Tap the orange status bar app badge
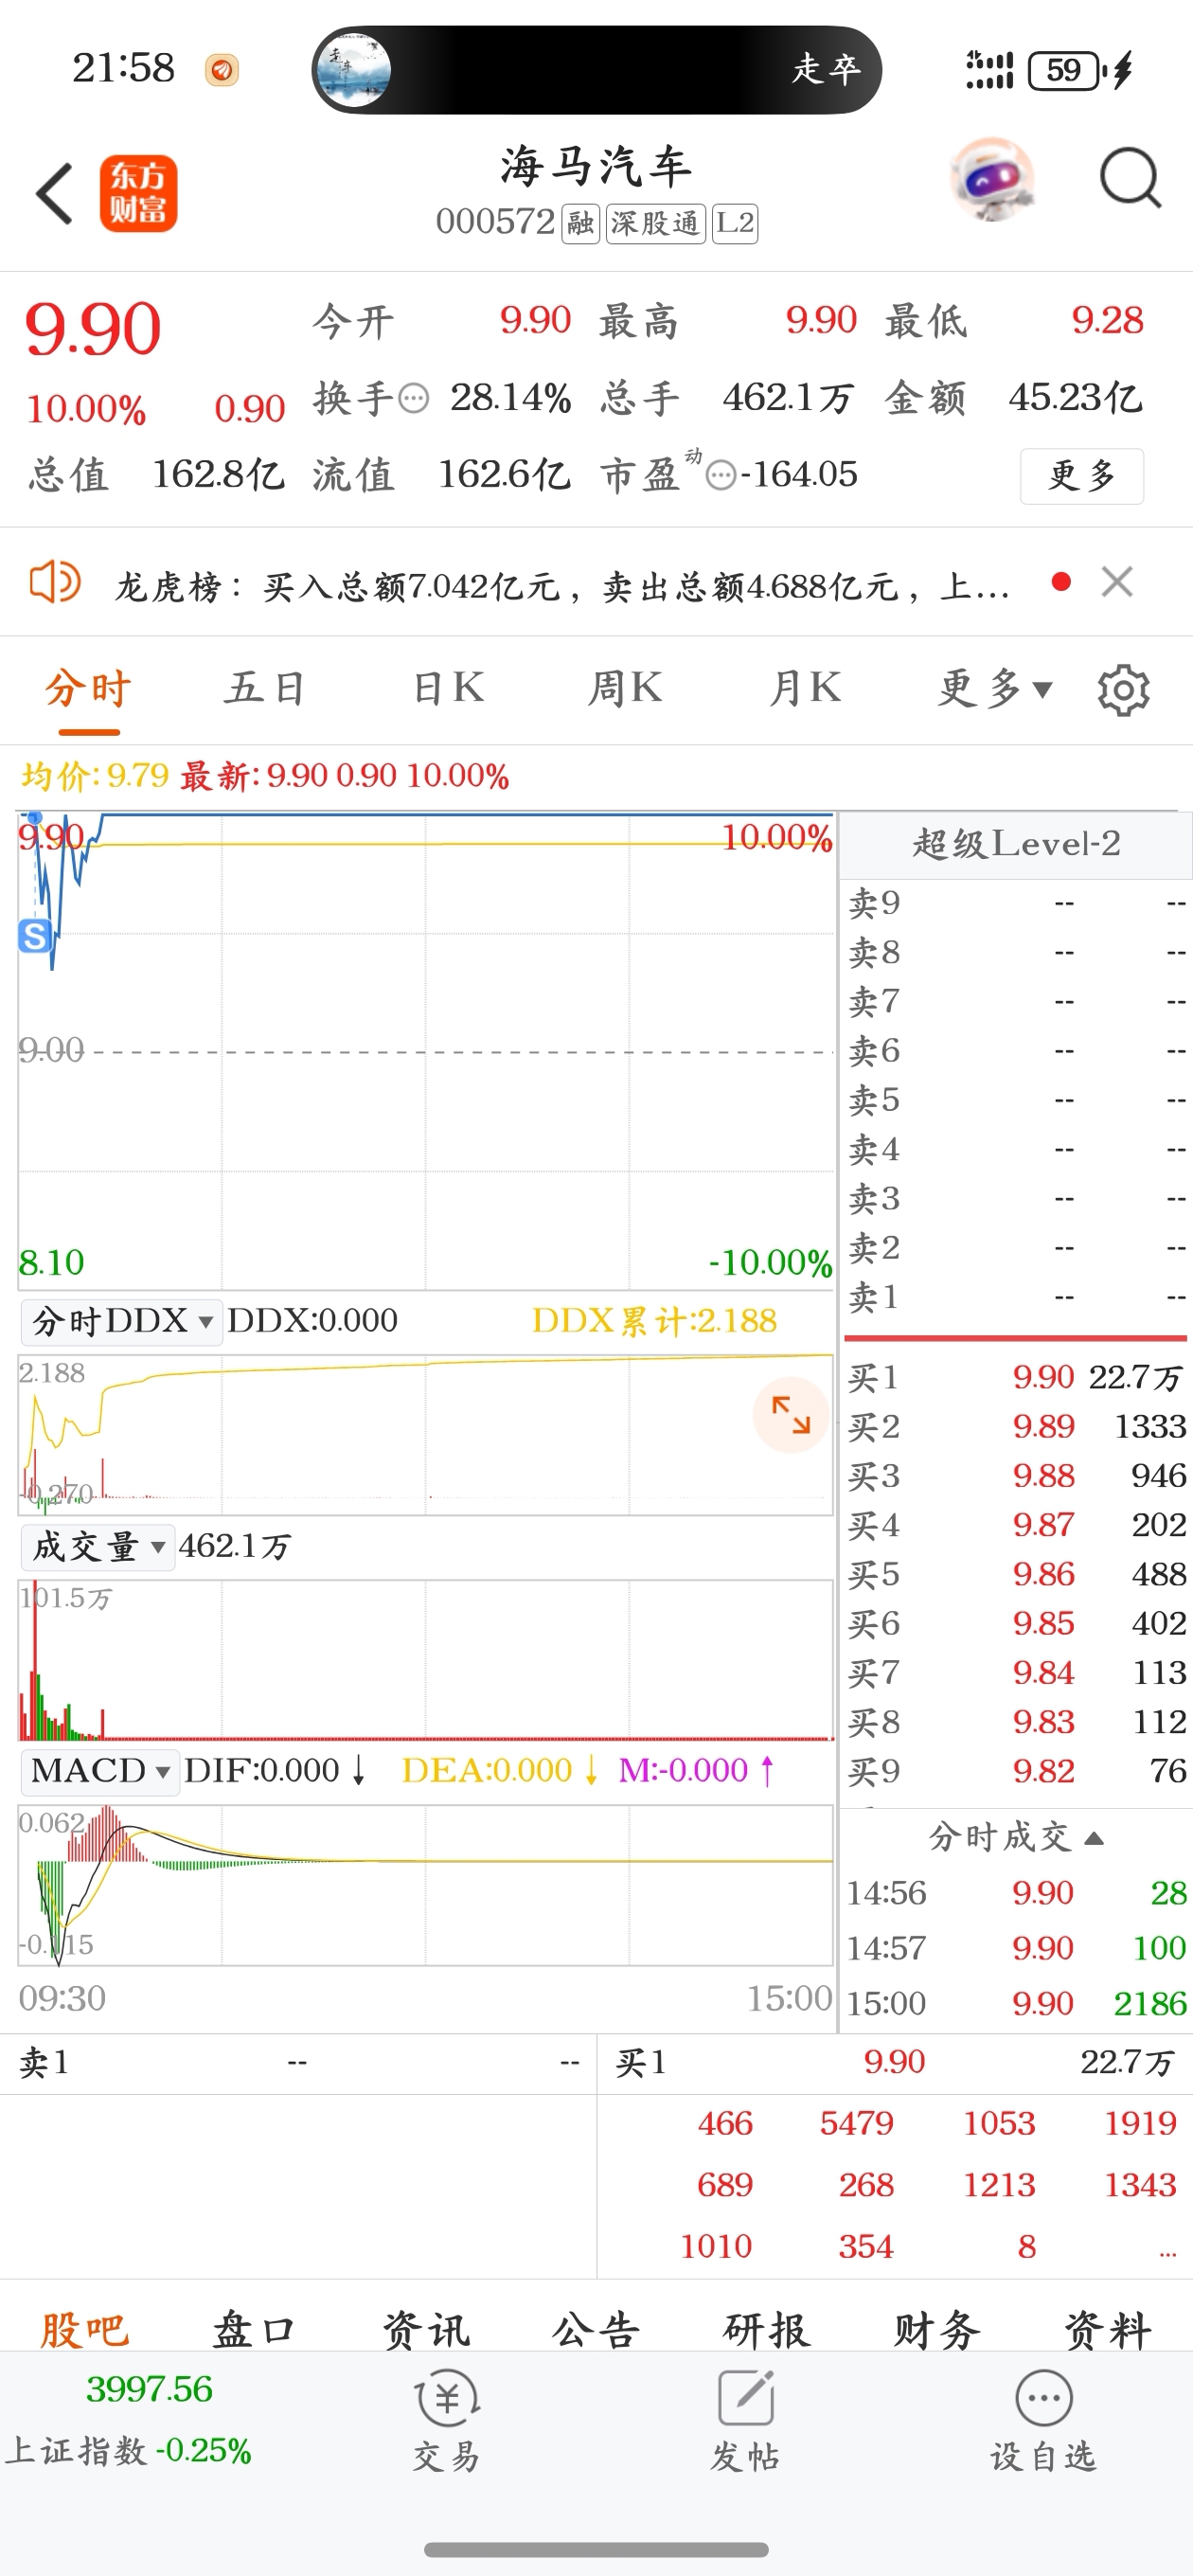Screen dimensions: 1193x2576 pos(222,70)
